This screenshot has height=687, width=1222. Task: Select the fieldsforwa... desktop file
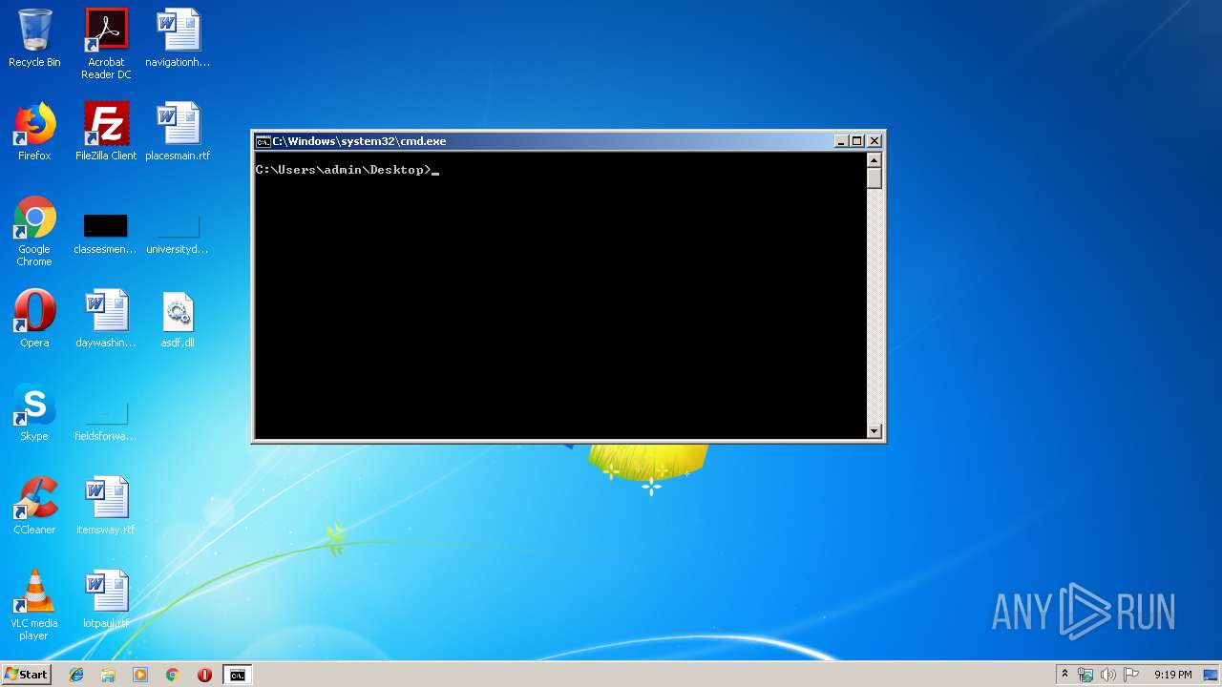(x=105, y=420)
